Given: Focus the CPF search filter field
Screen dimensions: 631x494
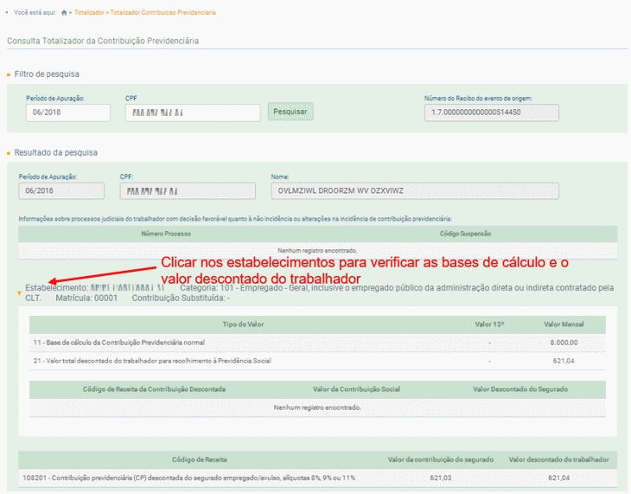Looking at the screenshot, I should pos(192,112).
